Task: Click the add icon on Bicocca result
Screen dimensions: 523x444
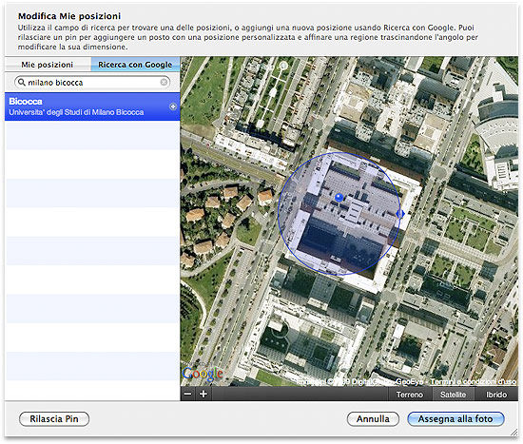Action: tap(173, 106)
